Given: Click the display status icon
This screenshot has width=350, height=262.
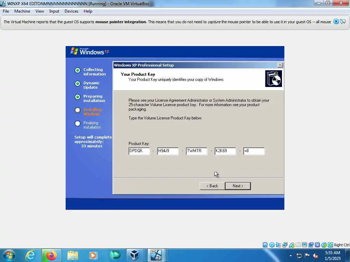Looking at the screenshot, I should click(304, 245).
